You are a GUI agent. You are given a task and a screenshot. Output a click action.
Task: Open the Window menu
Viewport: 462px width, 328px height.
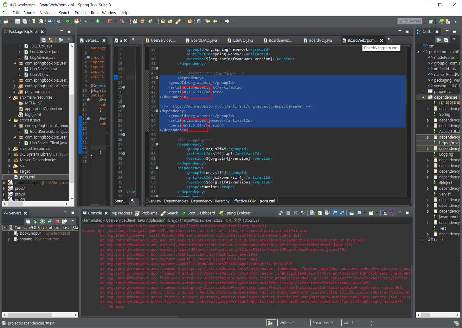pos(109,13)
